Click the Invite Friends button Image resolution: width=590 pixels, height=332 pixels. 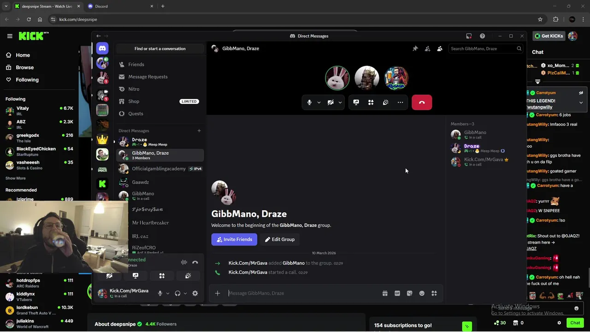(234, 239)
